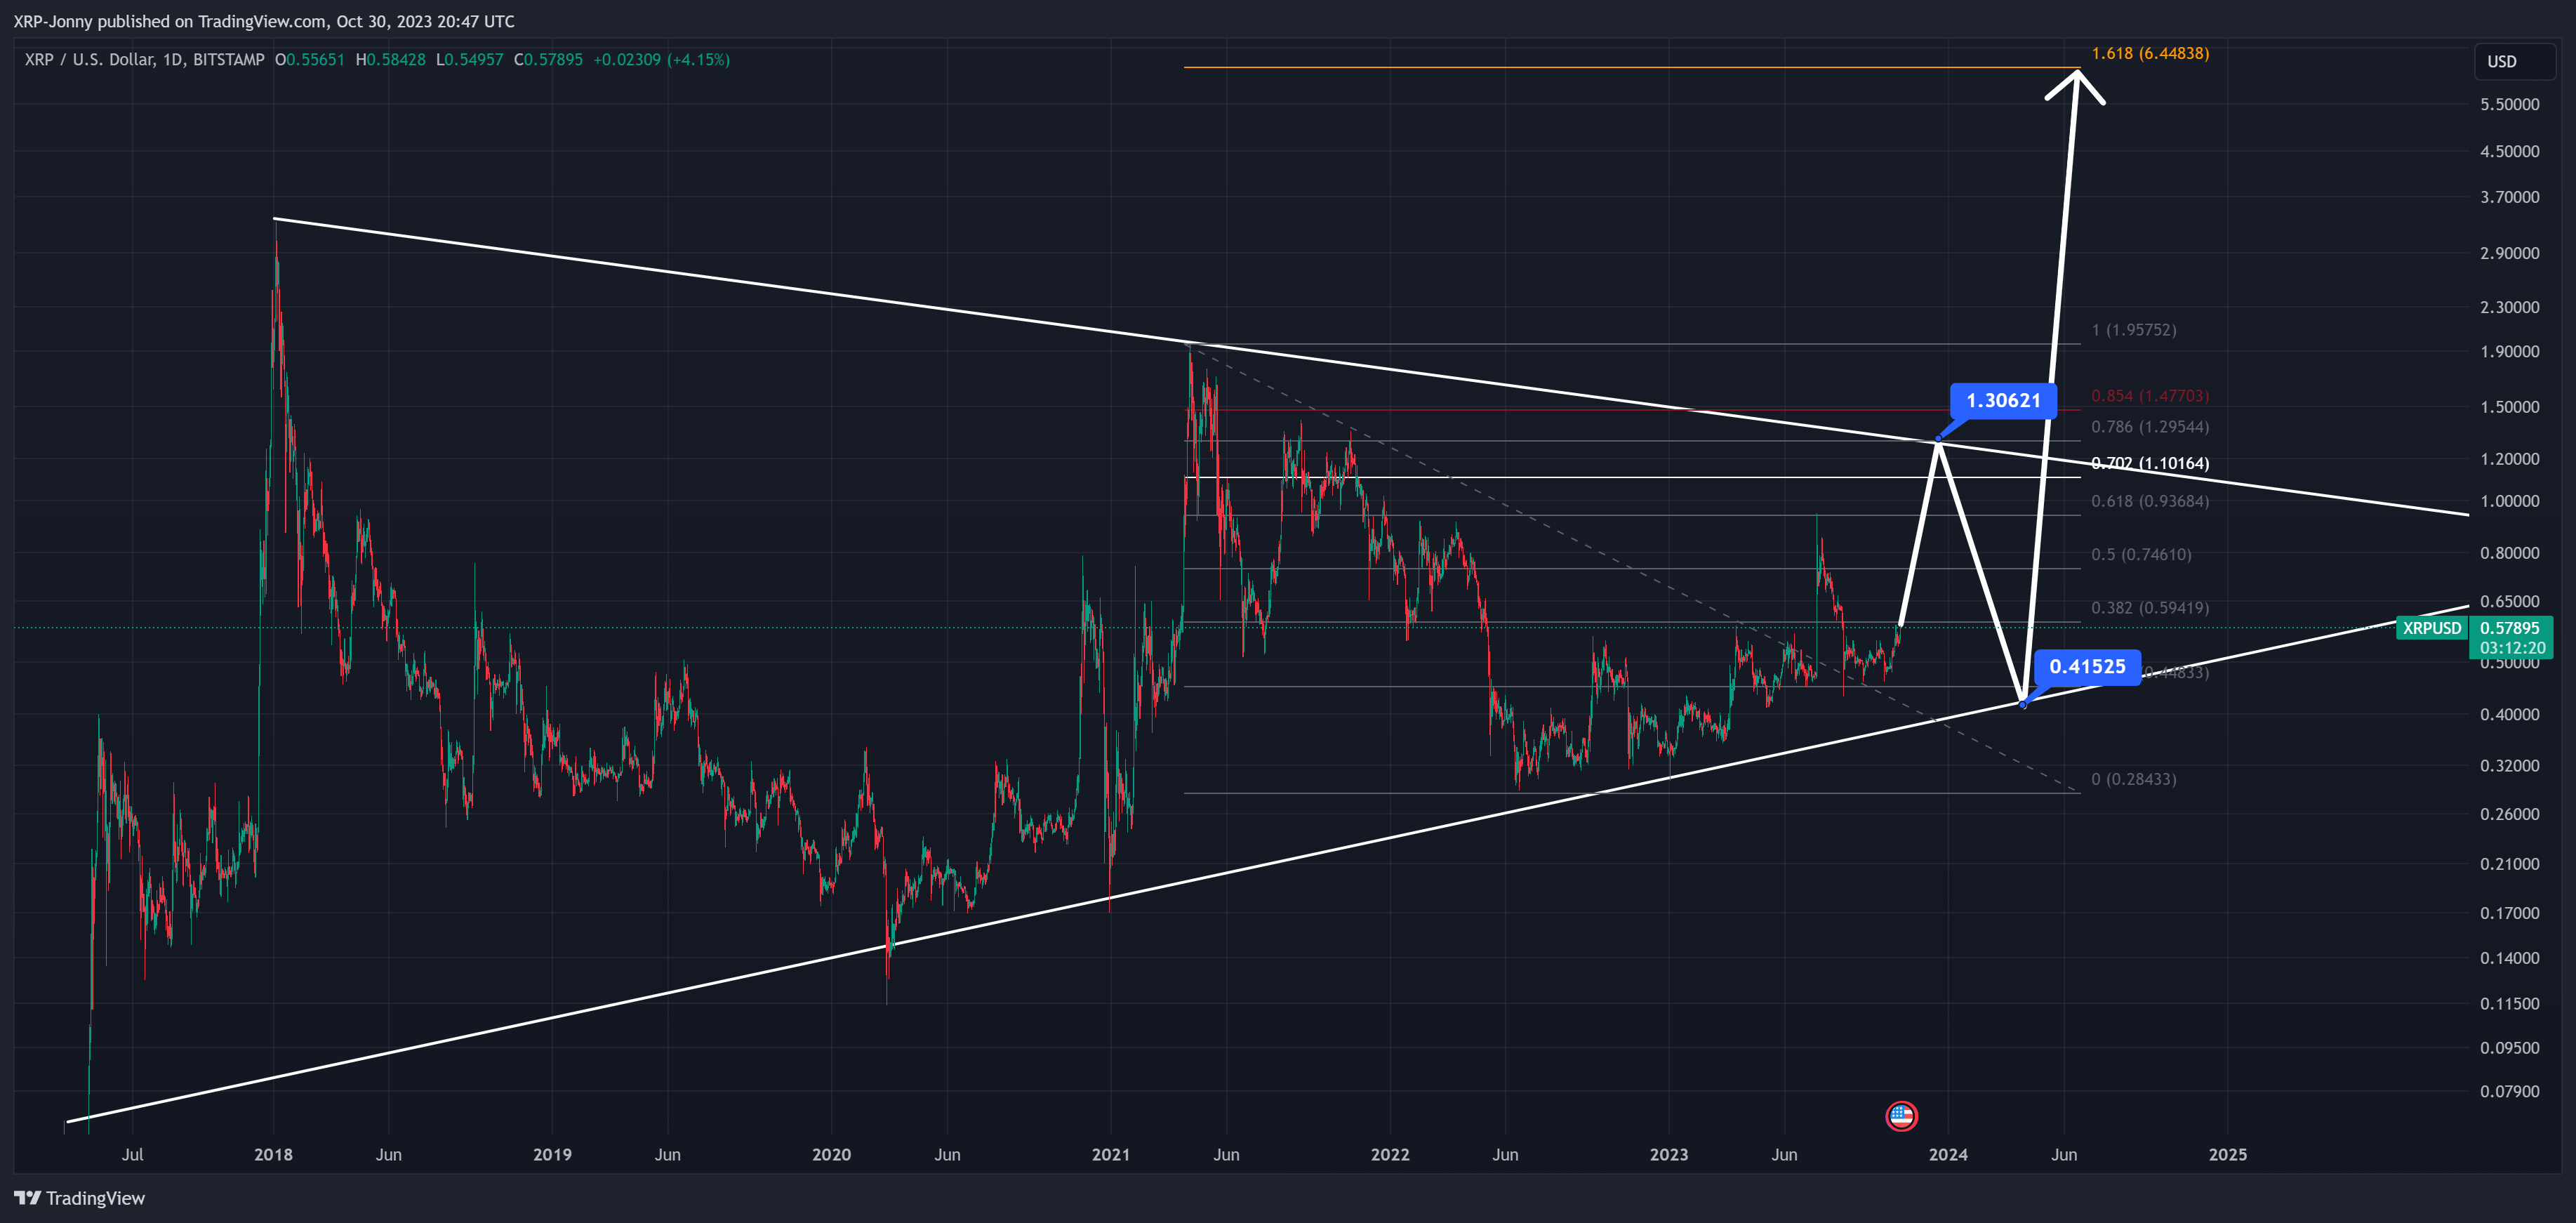The width and height of the screenshot is (2576, 1223).
Task: Click the 2018 label on the time axis
Action: (273, 1154)
